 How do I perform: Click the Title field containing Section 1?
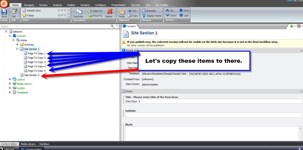coord(213,101)
